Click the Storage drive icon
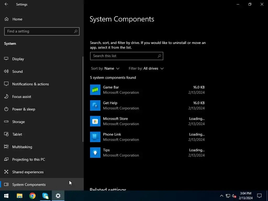268x201 pixels. tap(6, 121)
